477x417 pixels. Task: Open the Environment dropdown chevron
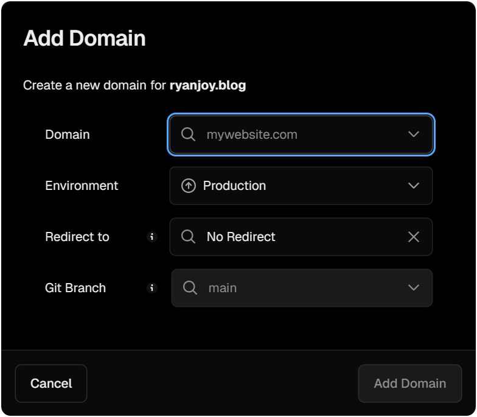[x=414, y=186]
